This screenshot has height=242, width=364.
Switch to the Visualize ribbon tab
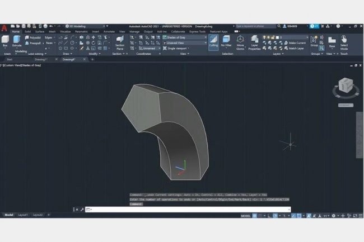65,31
